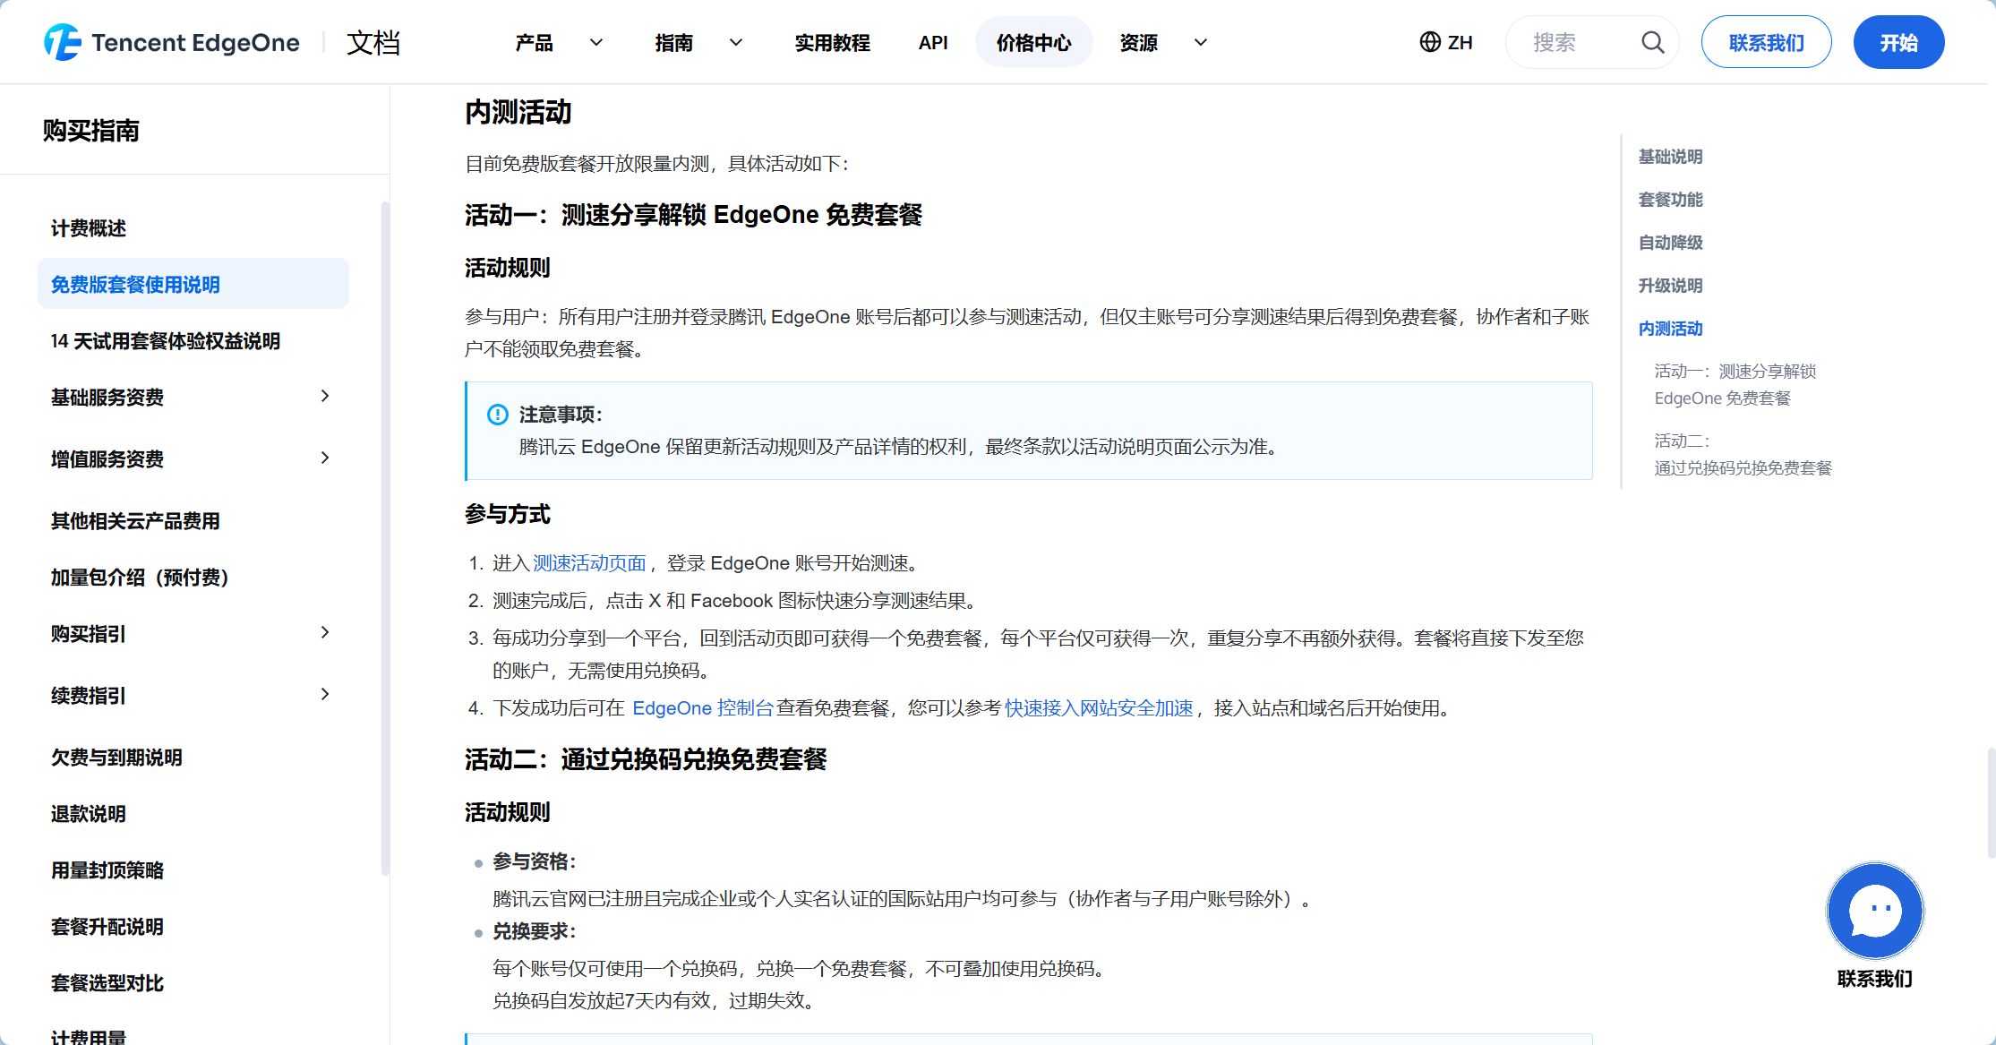Open 其他相关云产品费用 in sidebar
The height and width of the screenshot is (1045, 1996).
coord(135,521)
